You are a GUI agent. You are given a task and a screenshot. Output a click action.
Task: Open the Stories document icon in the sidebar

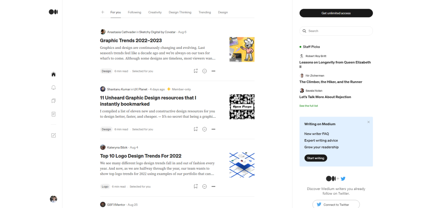coord(53,114)
